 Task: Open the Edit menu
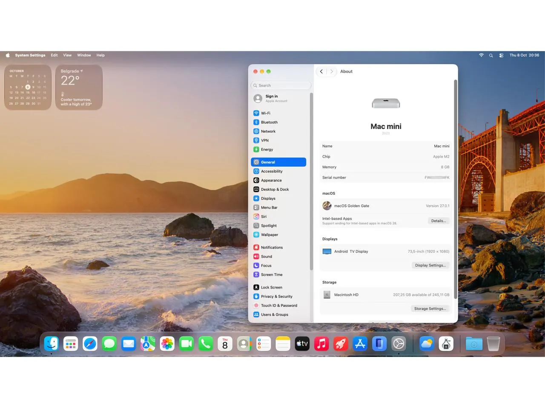click(x=54, y=55)
